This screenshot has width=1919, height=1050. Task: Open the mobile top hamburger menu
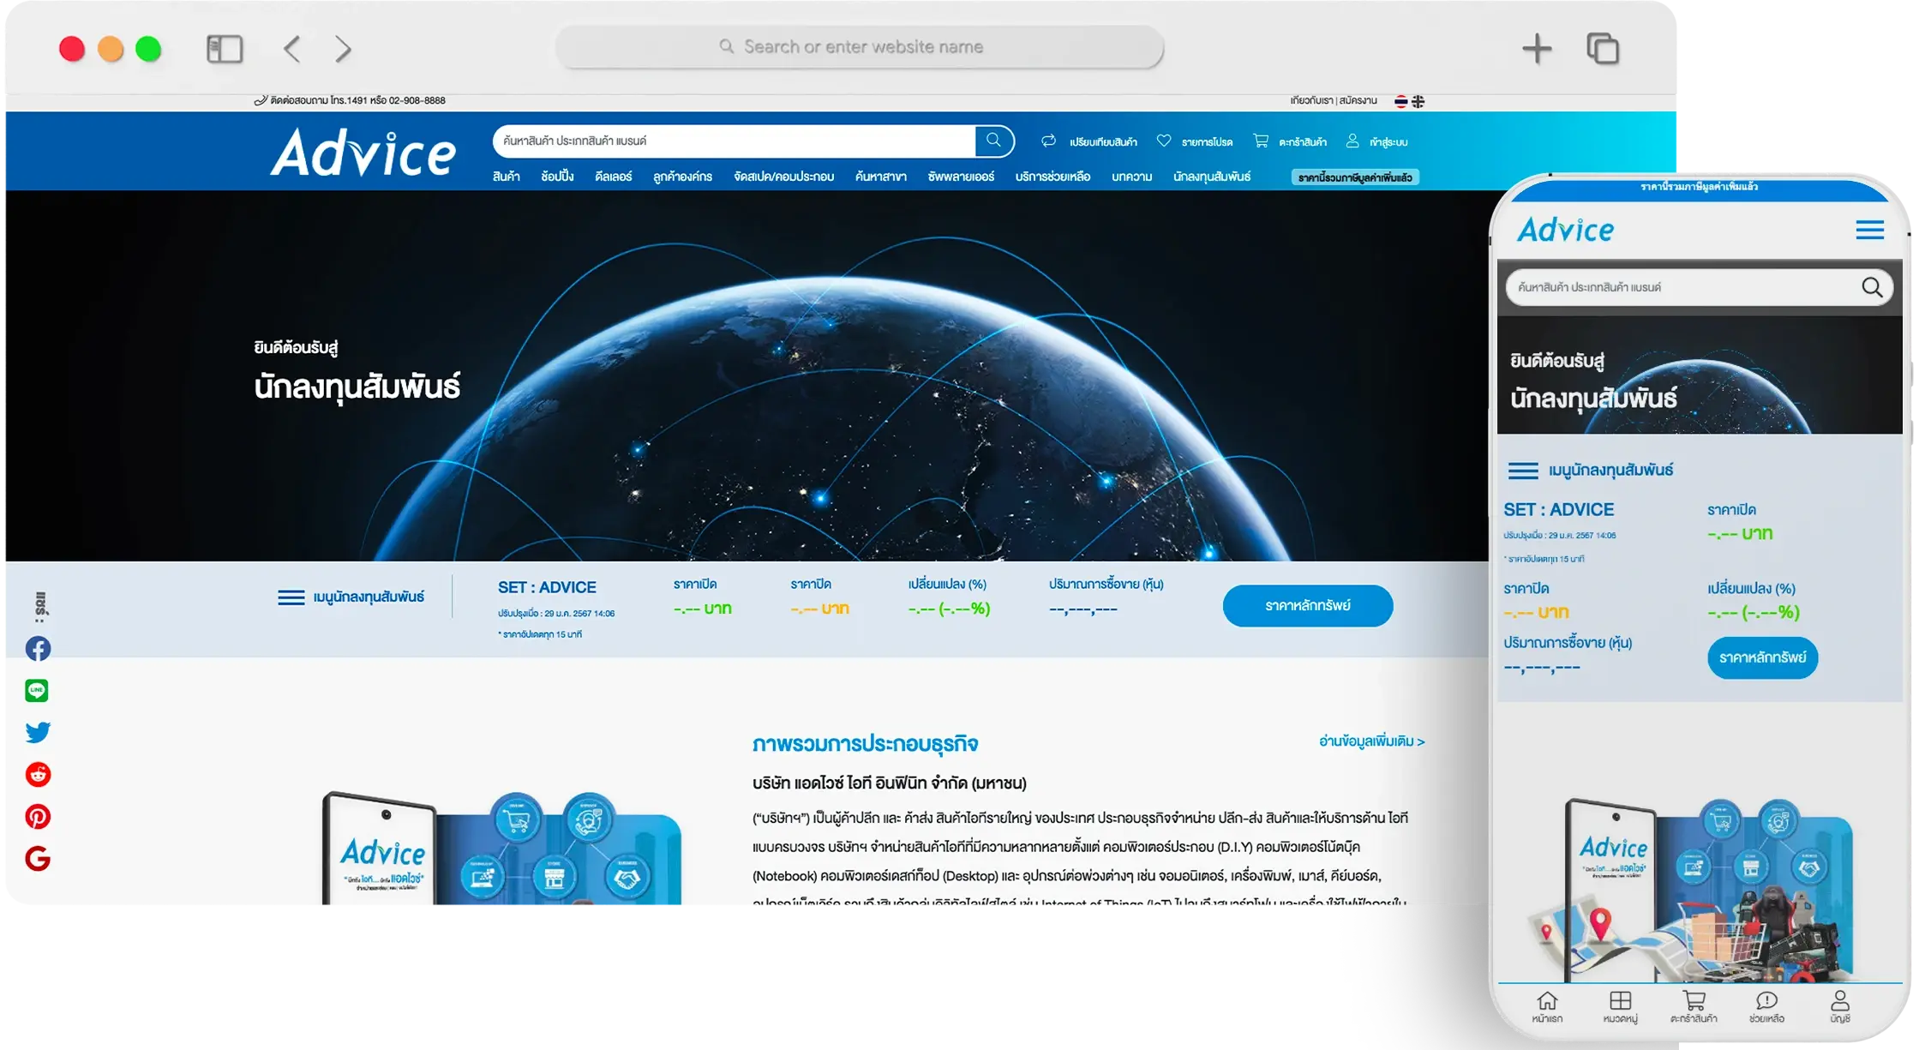[x=1870, y=230]
